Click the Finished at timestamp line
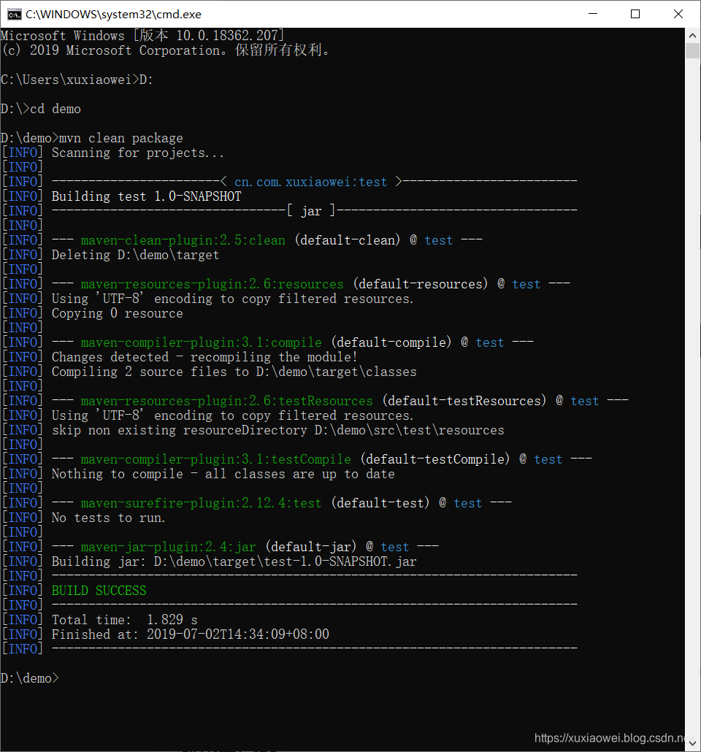This screenshot has width=701, height=752. tap(190, 634)
